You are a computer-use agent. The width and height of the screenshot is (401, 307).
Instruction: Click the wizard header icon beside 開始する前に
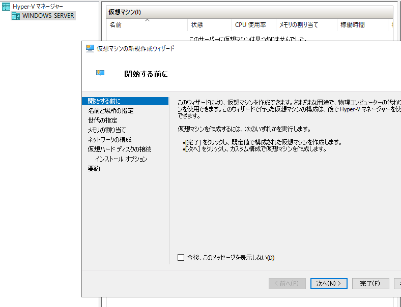click(100, 74)
